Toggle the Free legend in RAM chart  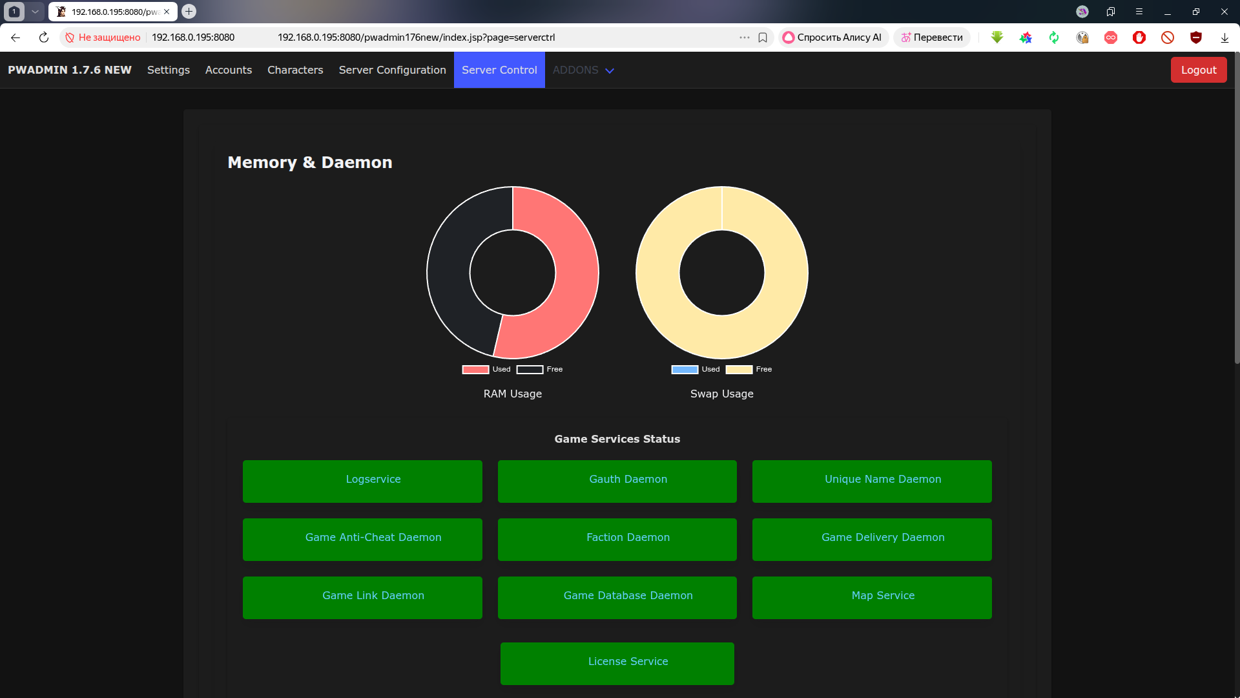[x=540, y=370]
